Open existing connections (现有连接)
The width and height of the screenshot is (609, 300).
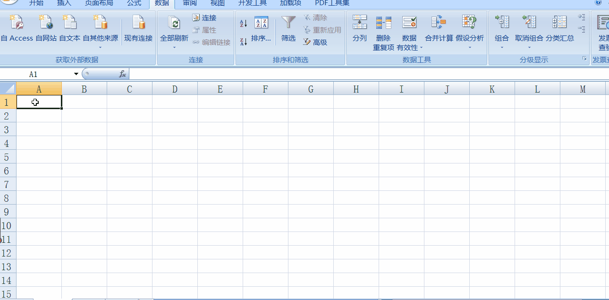(x=138, y=29)
